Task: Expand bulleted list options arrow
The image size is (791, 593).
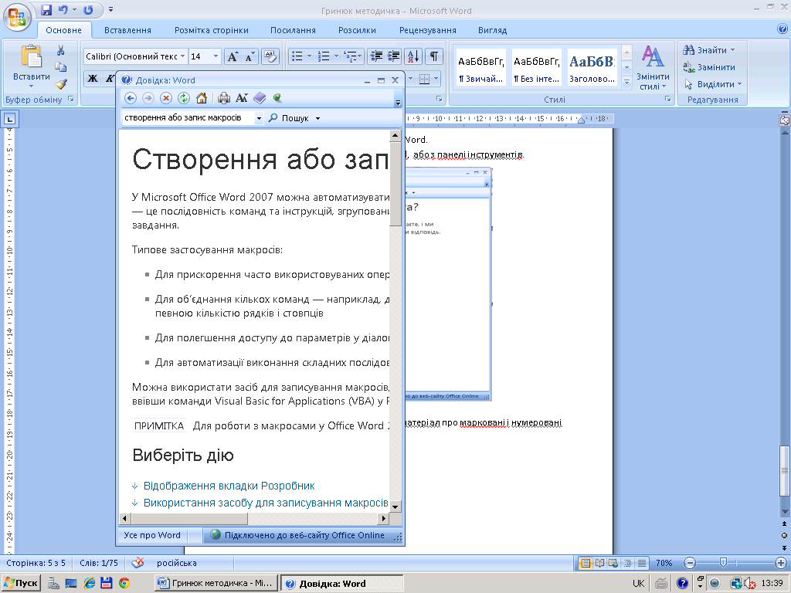Action: click(x=309, y=56)
